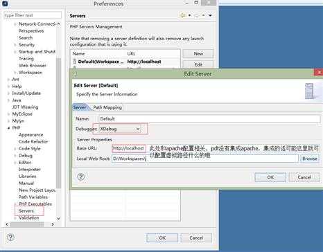This screenshot has height=252, width=323.
Task: Click the help icon in Edit Server dialog
Action: pos(81,177)
